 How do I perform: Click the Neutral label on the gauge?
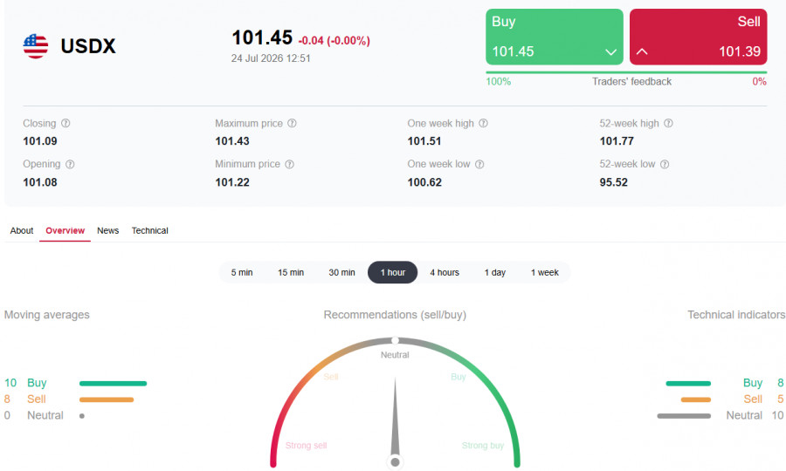point(395,355)
